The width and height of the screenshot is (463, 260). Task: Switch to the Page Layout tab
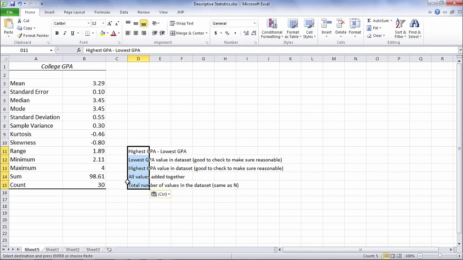[74, 12]
